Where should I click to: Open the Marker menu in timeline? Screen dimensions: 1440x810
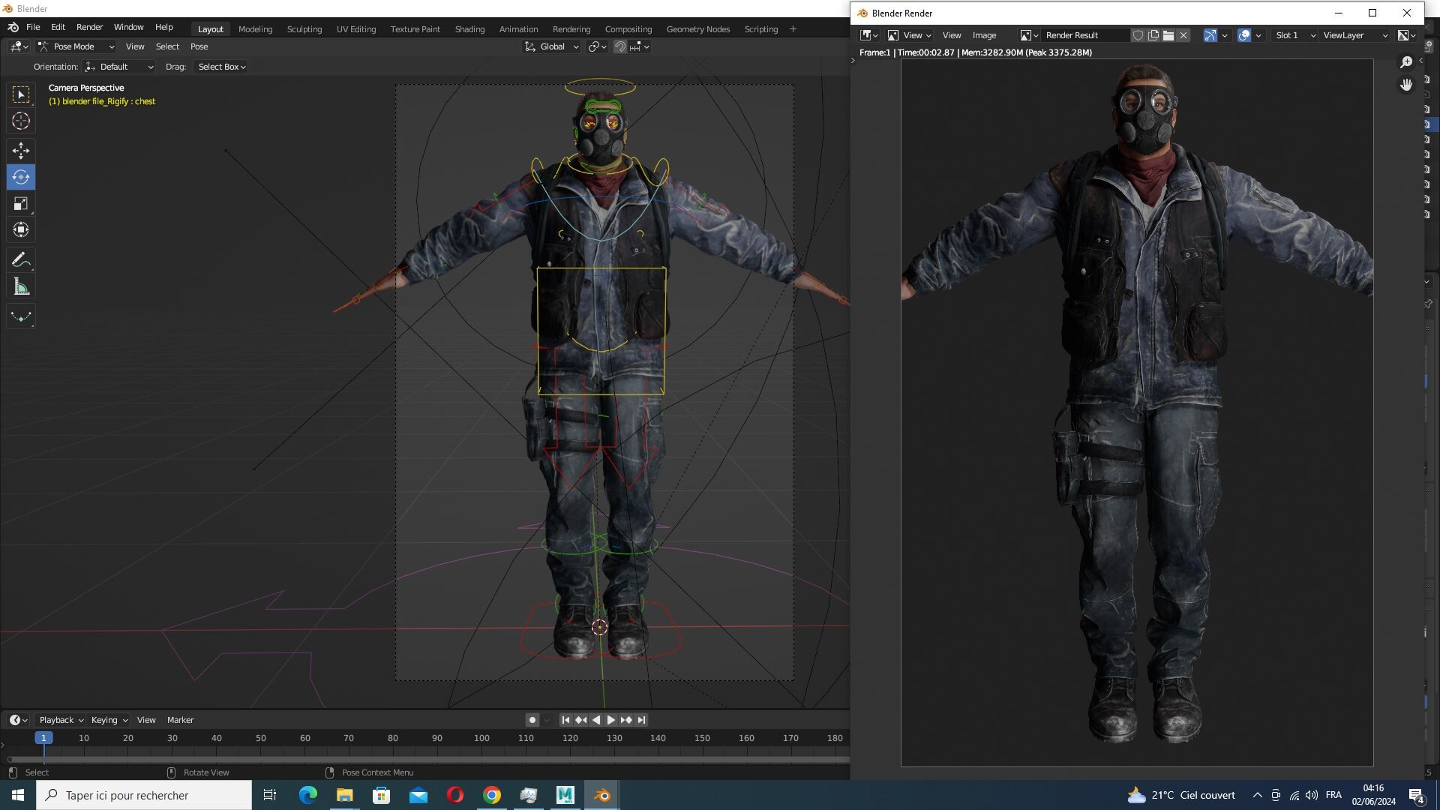pyautogui.click(x=180, y=720)
